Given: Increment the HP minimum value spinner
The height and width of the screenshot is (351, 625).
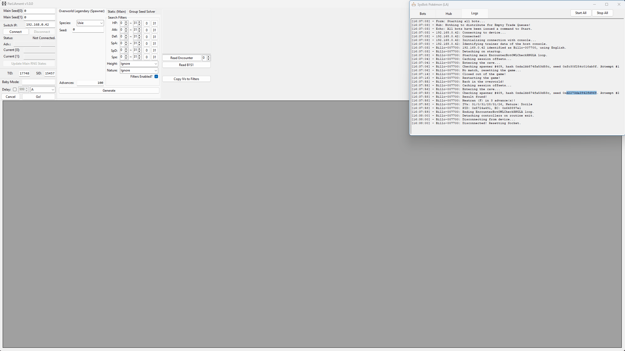Looking at the screenshot, I should pyautogui.click(x=126, y=22).
